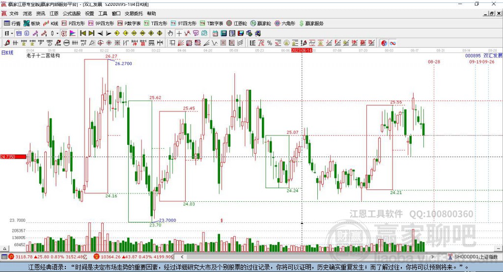The width and height of the screenshot is (503, 272).
Task: Select the rectangle drawing tool
Action: [x=172, y=43]
